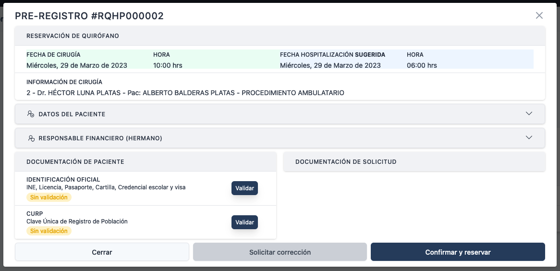Confirm and reserve with Confirmar y reservar
Image resolution: width=560 pixels, height=271 pixels.
pyautogui.click(x=458, y=252)
